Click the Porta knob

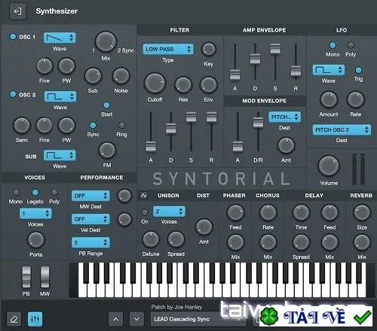coord(35,240)
